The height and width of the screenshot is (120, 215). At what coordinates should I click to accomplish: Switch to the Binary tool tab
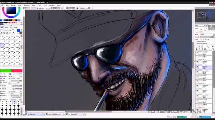tap(7, 27)
